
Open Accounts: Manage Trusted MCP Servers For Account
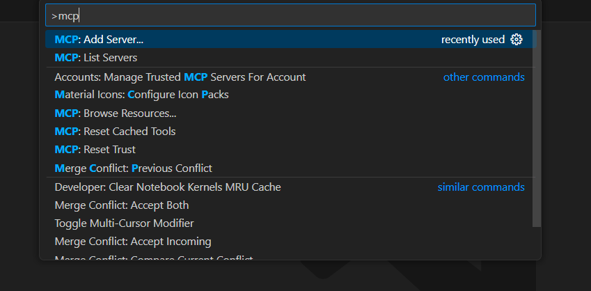click(180, 77)
